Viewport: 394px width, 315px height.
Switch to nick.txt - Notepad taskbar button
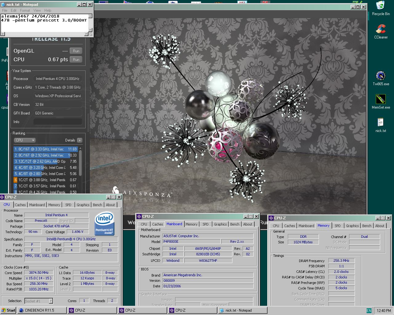point(243,310)
